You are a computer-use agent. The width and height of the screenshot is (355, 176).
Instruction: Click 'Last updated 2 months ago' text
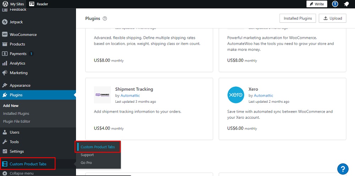click(269, 102)
